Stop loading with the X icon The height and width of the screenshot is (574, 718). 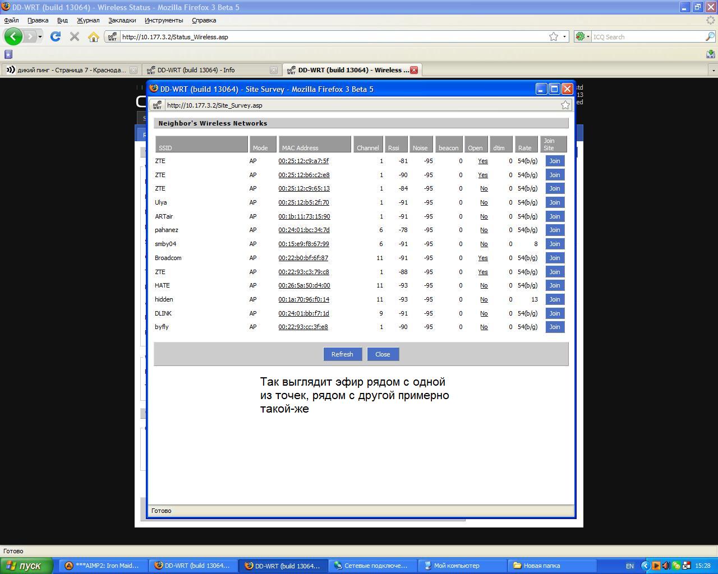point(74,36)
